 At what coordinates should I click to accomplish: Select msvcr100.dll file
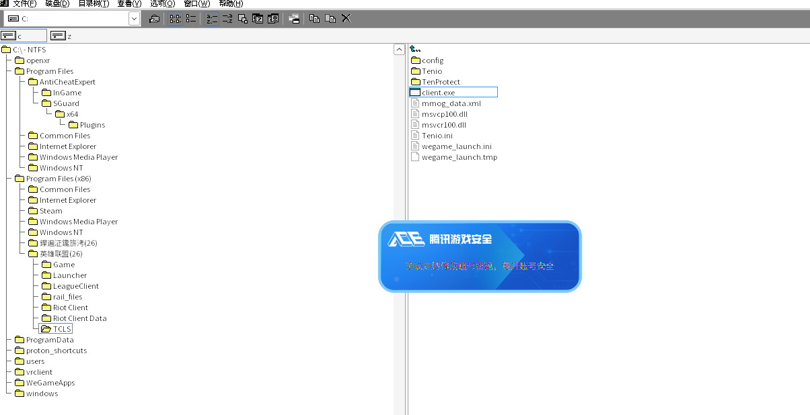pyautogui.click(x=439, y=125)
